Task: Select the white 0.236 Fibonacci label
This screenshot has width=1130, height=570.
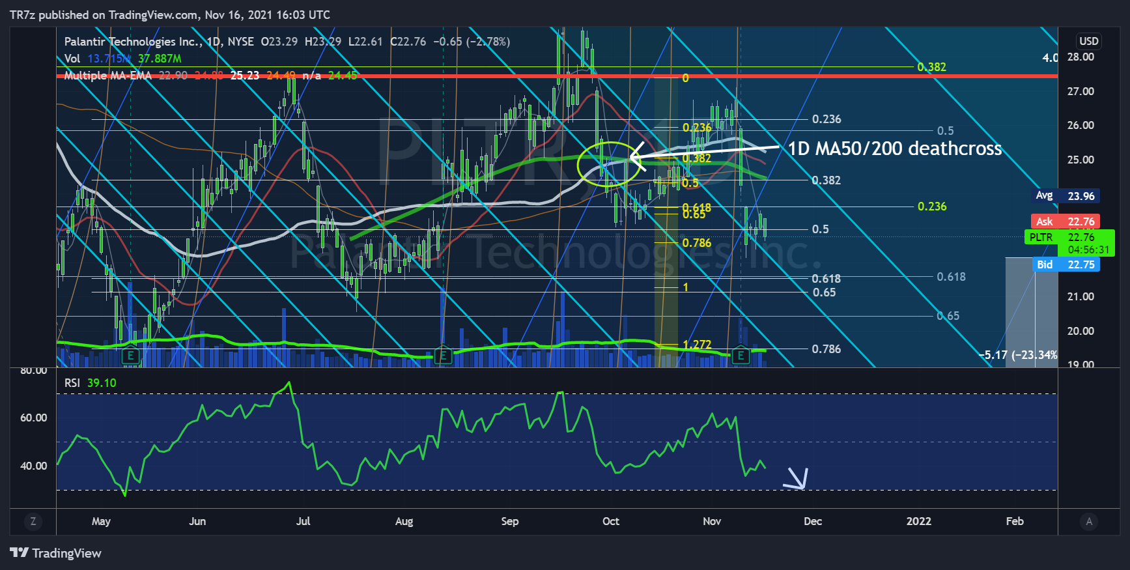Action: [x=826, y=119]
